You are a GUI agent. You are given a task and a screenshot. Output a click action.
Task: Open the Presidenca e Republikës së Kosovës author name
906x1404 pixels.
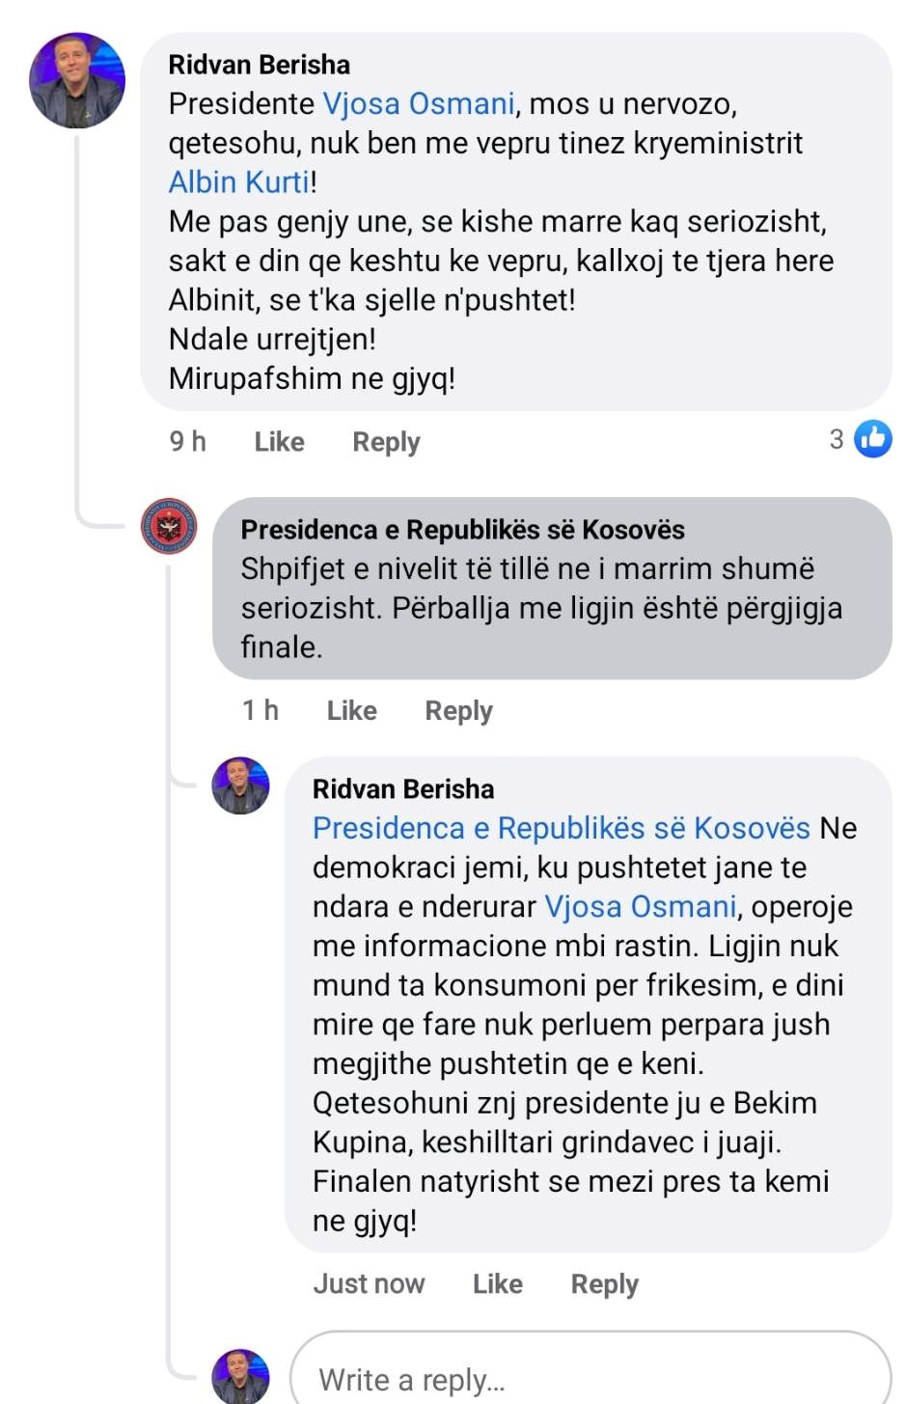pos(462,530)
